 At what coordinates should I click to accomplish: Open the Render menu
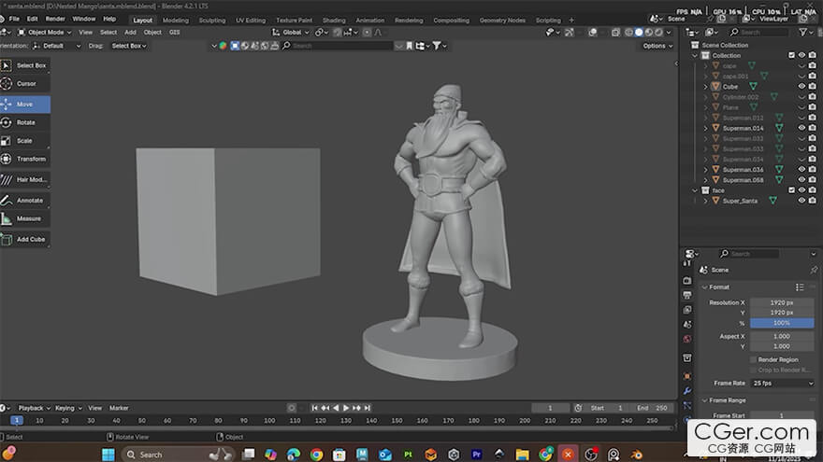tap(55, 19)
